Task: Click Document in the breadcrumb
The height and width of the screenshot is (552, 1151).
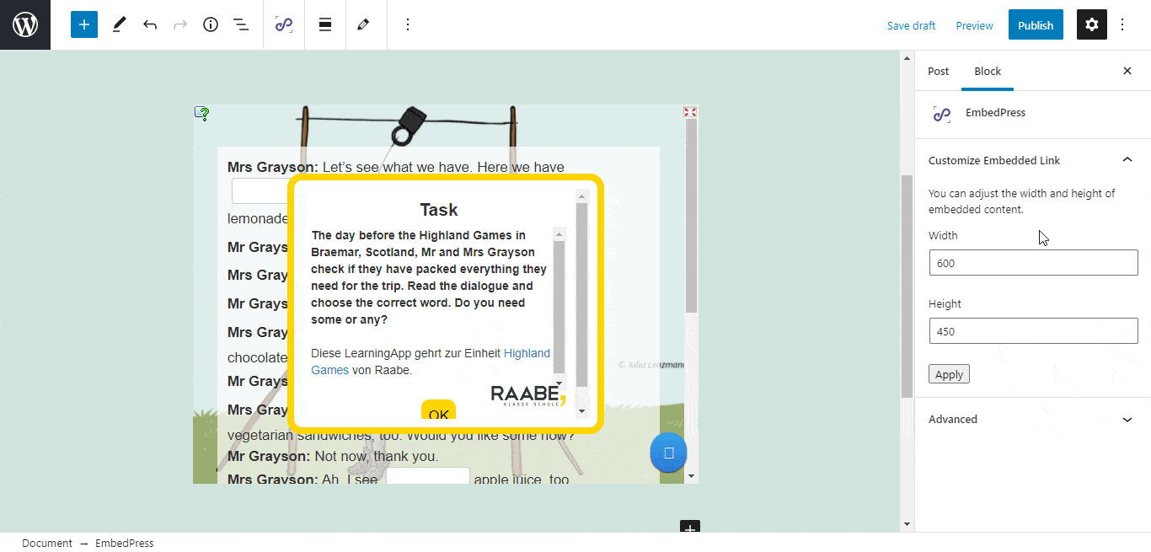Action: 47,543
